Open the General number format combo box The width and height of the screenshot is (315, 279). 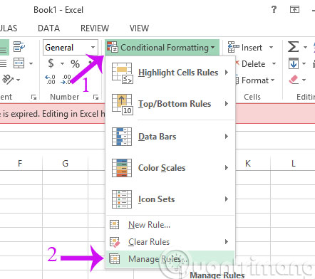click(x=71, y=48)
